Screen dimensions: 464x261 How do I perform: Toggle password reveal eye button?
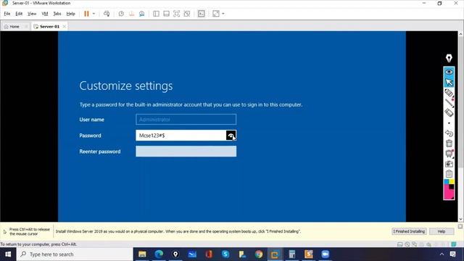pyautogui.click(x=231, y=136)
